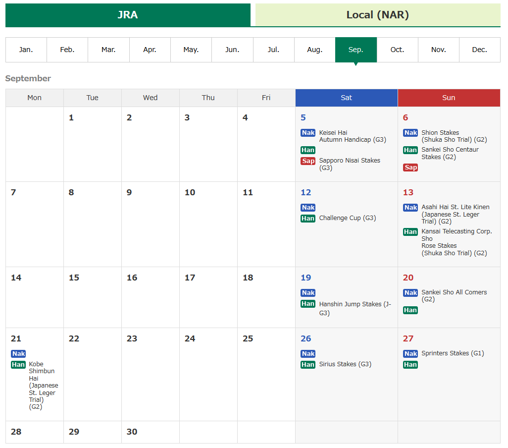Select the Nov. month tab
Viewport: 508px width, 448px height.
(438, 50)
